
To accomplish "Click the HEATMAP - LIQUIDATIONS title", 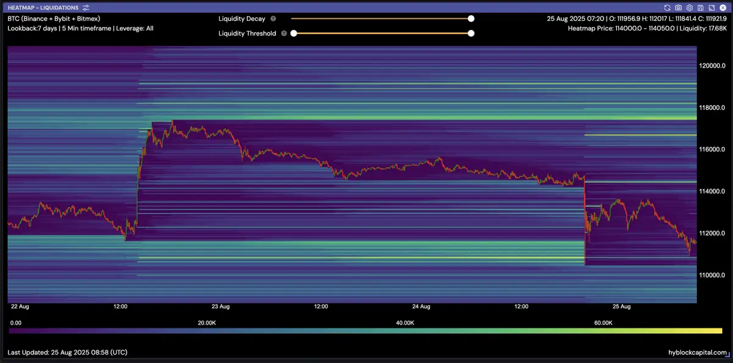I will tap(43, 7).
